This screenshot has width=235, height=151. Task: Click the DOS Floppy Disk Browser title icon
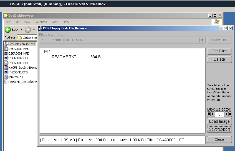point(40,28)
